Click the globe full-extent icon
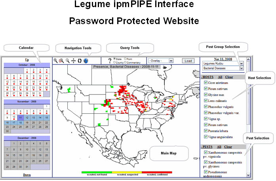This screenshot has height=181, width=276. coord(86,61)
